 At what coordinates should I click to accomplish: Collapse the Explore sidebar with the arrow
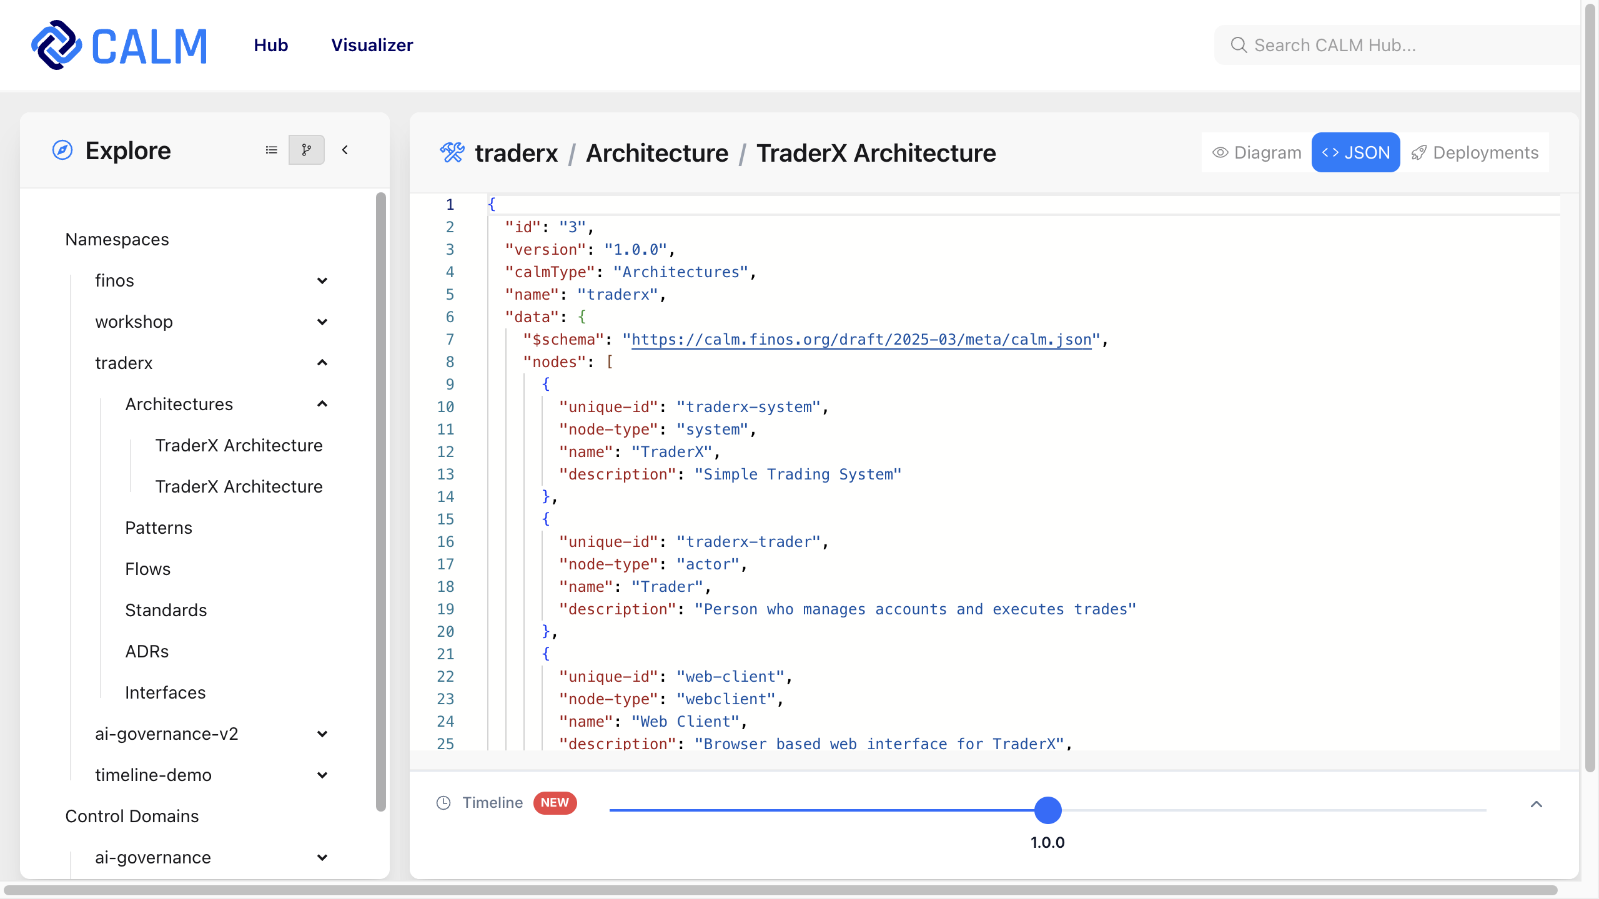point(345,150)
